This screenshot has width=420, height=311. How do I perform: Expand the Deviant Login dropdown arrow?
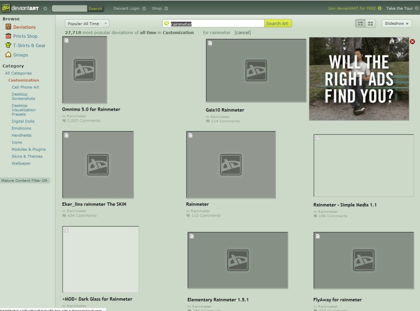click(x=144, y=8)
